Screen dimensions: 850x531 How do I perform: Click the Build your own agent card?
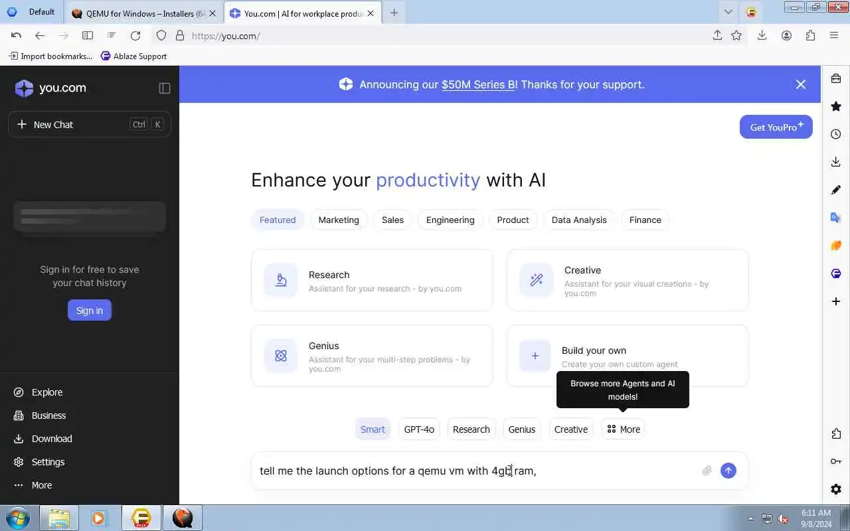(628, 356)
